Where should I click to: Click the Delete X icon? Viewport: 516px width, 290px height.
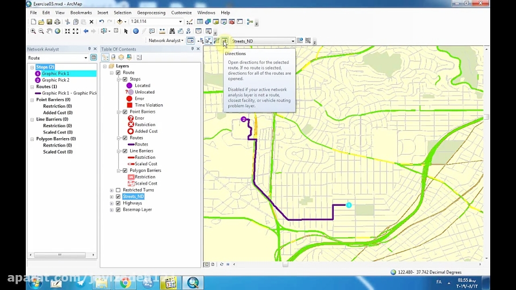[92, 22]
